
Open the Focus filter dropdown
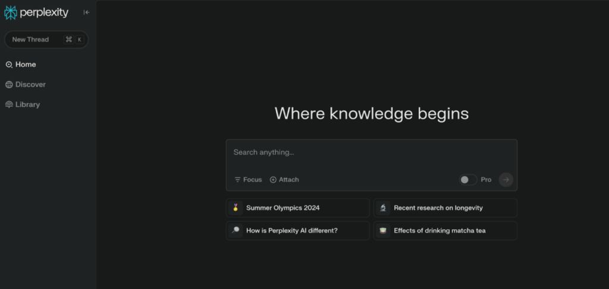(248, 180)
